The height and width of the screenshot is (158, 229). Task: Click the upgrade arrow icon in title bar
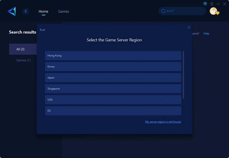coord(205,4)
